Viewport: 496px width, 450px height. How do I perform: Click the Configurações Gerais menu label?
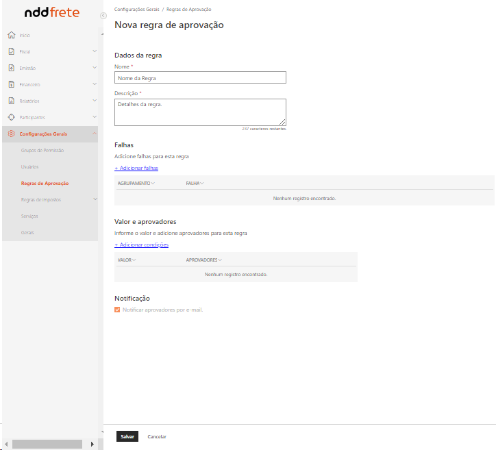pos(43,134)
